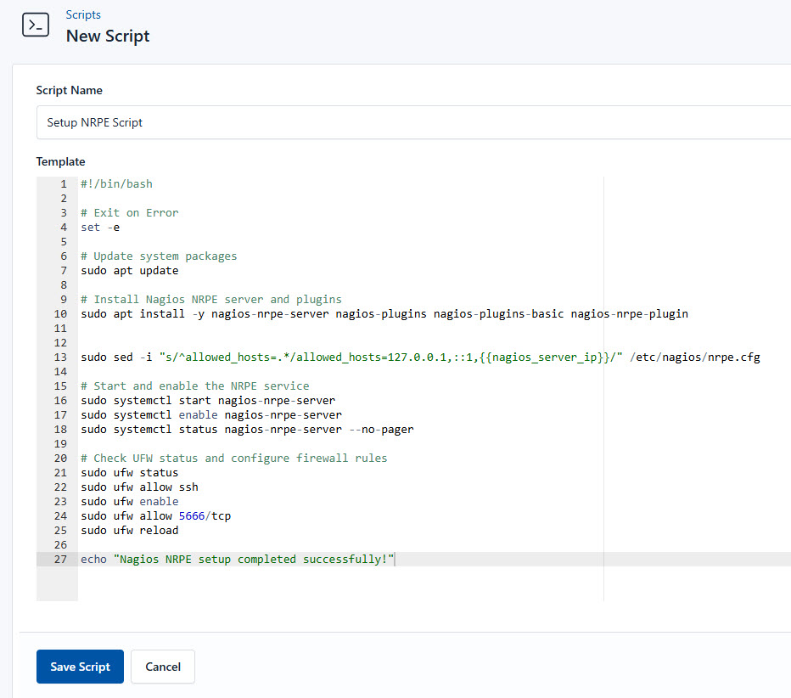791x698 pixels.
Task: Click the New Script page title
Action: point(108,36)
